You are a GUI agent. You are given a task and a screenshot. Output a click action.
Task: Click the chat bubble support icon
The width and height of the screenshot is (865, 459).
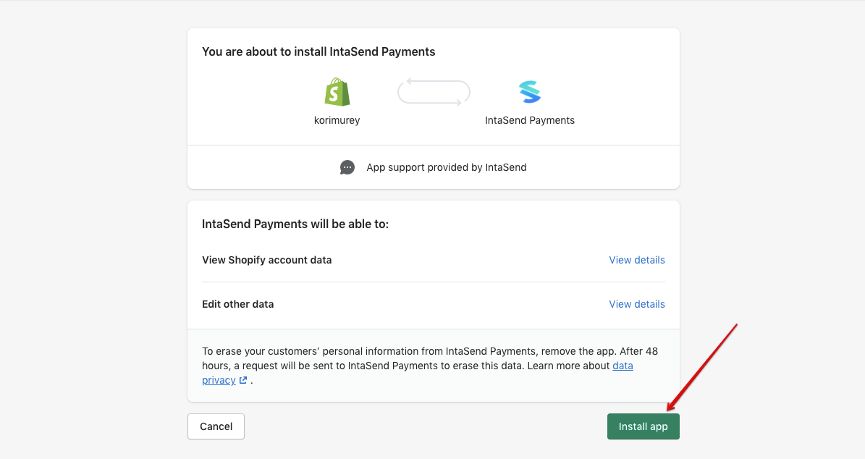[x=347, y=167]
